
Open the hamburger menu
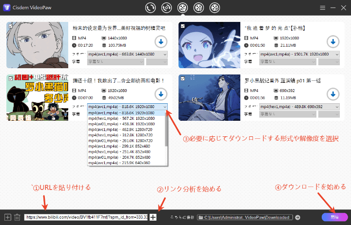tap(322, 8)
